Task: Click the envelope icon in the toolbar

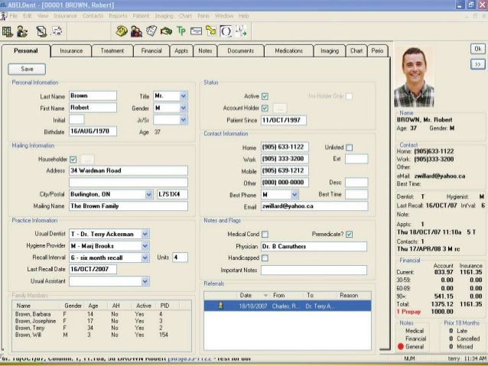Action: [x=196, y=31]
